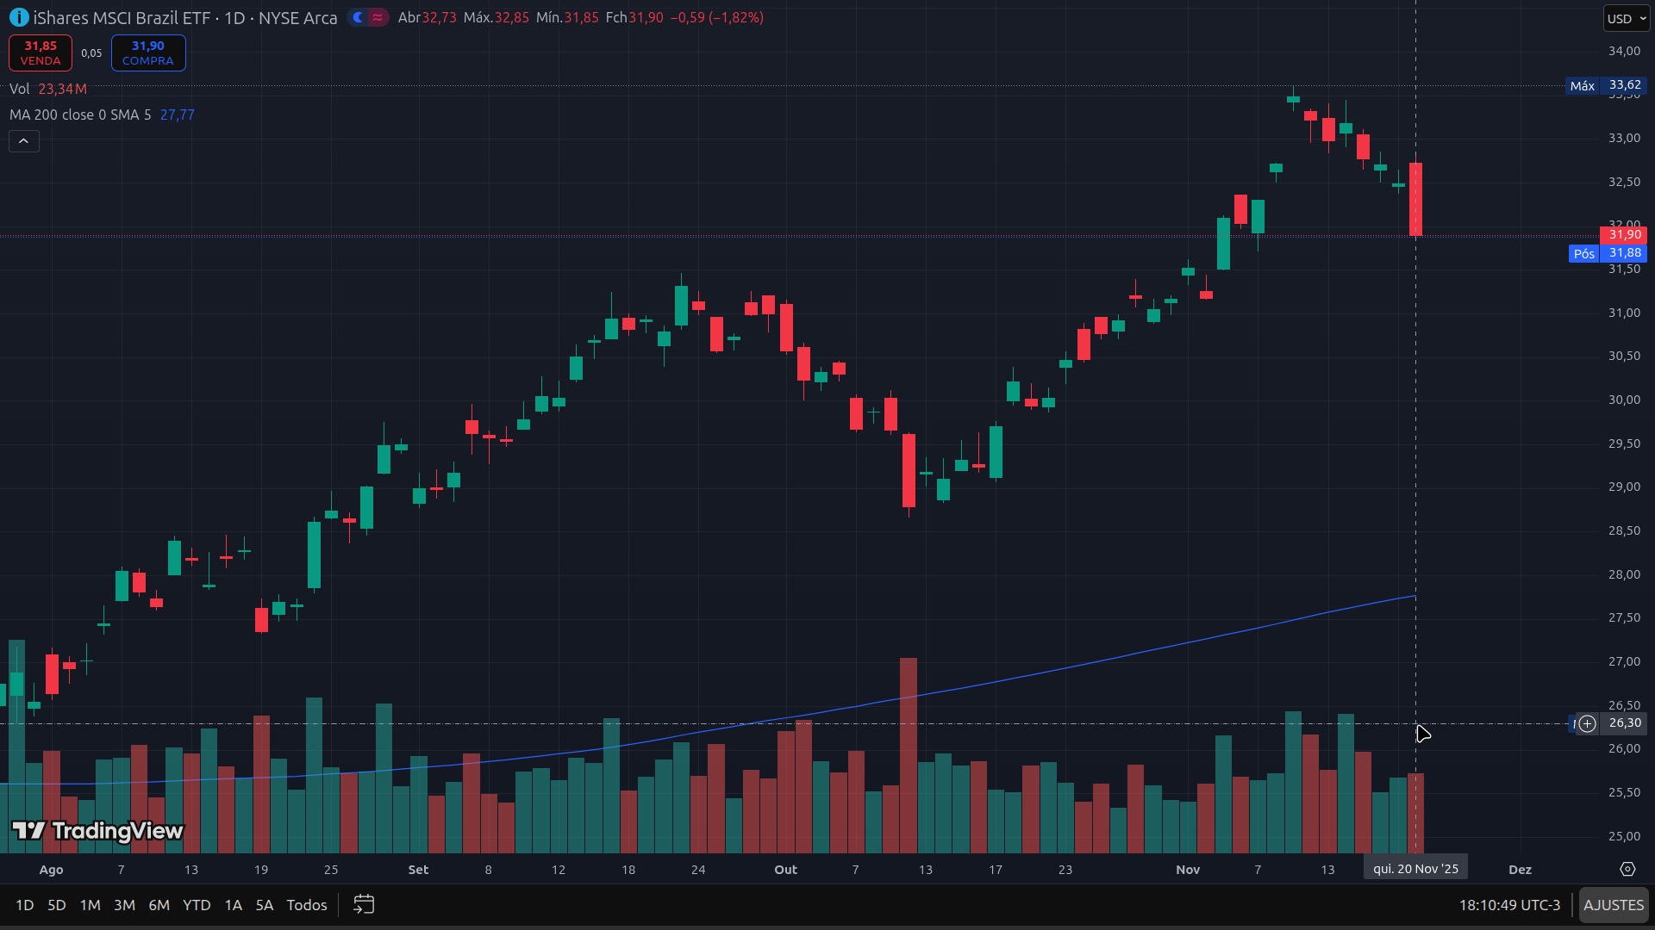Viewport: 1655px width, 930px height.
Task: Click the blue info icon beside iShares title
Action: [x=18, y=17]
